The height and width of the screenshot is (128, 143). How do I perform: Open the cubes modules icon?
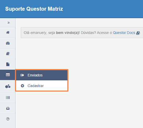8,86
